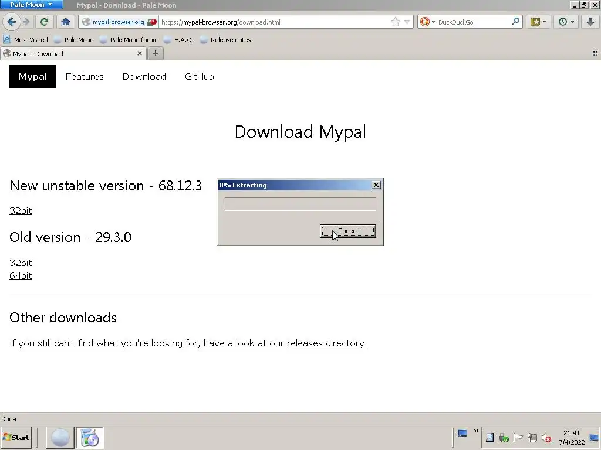Click the address bar URL field
601x450 pixels.
[274, 22]
